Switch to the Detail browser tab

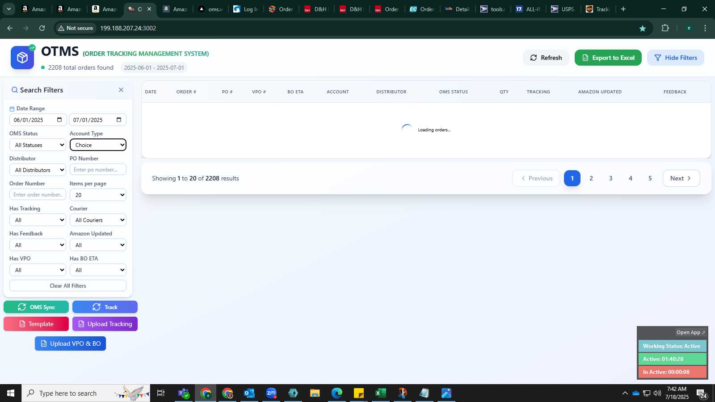(458, 9)
